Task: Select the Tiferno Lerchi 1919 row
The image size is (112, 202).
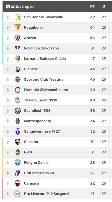Action: click(x=57, y=100)
